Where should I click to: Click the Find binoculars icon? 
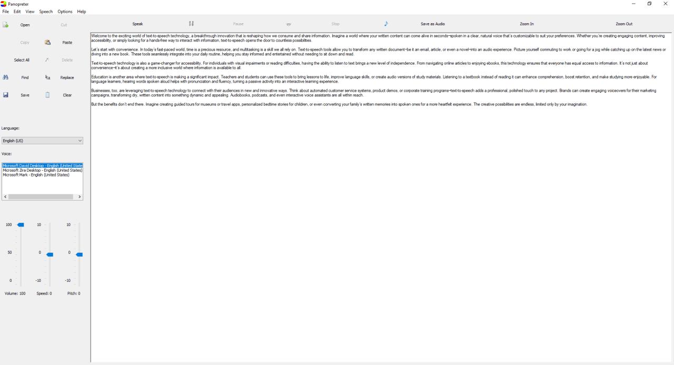click(x=5, y=77)
